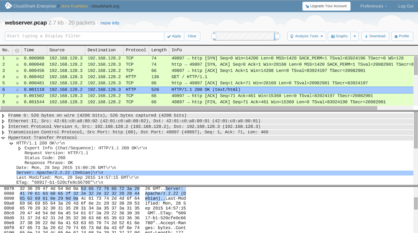Select packet 4 'GET / HTTP/1.1'
The height and width of the screenshot is (233, 418).
click(207, 77)
